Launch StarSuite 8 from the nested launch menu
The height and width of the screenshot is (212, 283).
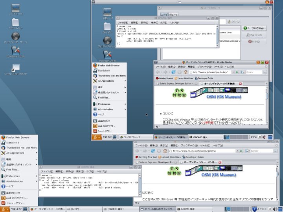point(109,71)
